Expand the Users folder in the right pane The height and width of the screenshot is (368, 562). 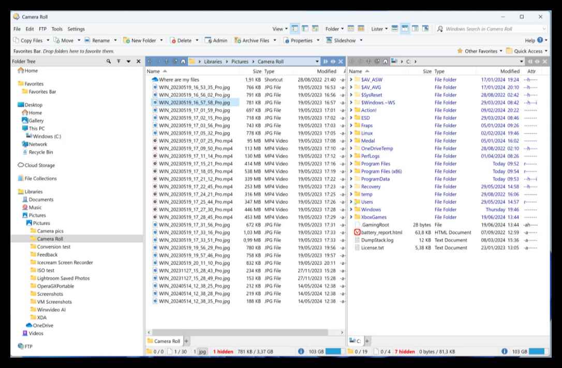click(x=351, y=202)
